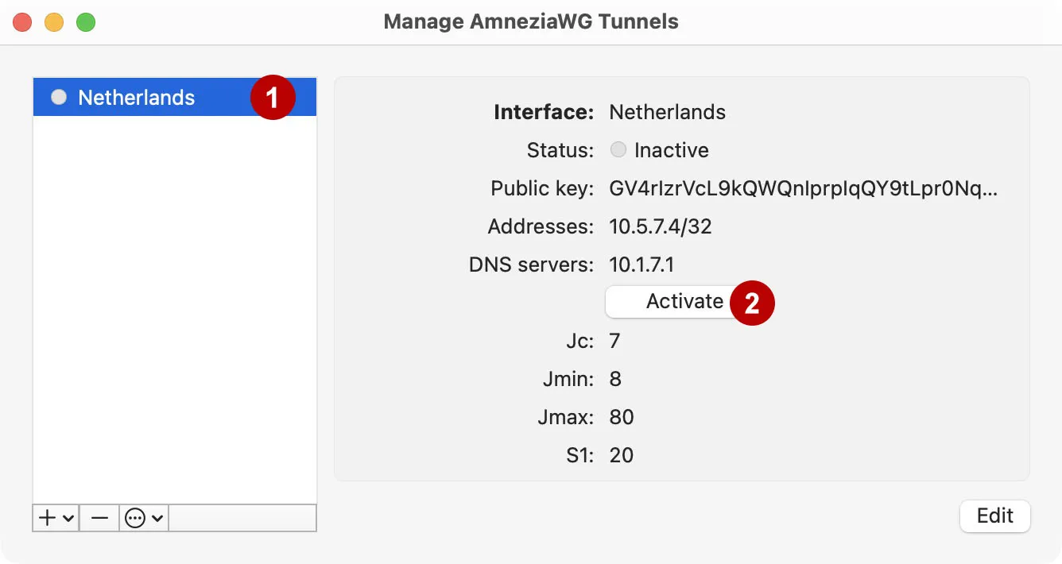The height and width of the screenshot is (564, 1062).
Task: Click the Manage AmneziaWG Tunnels title
Action: coord(531,21)
